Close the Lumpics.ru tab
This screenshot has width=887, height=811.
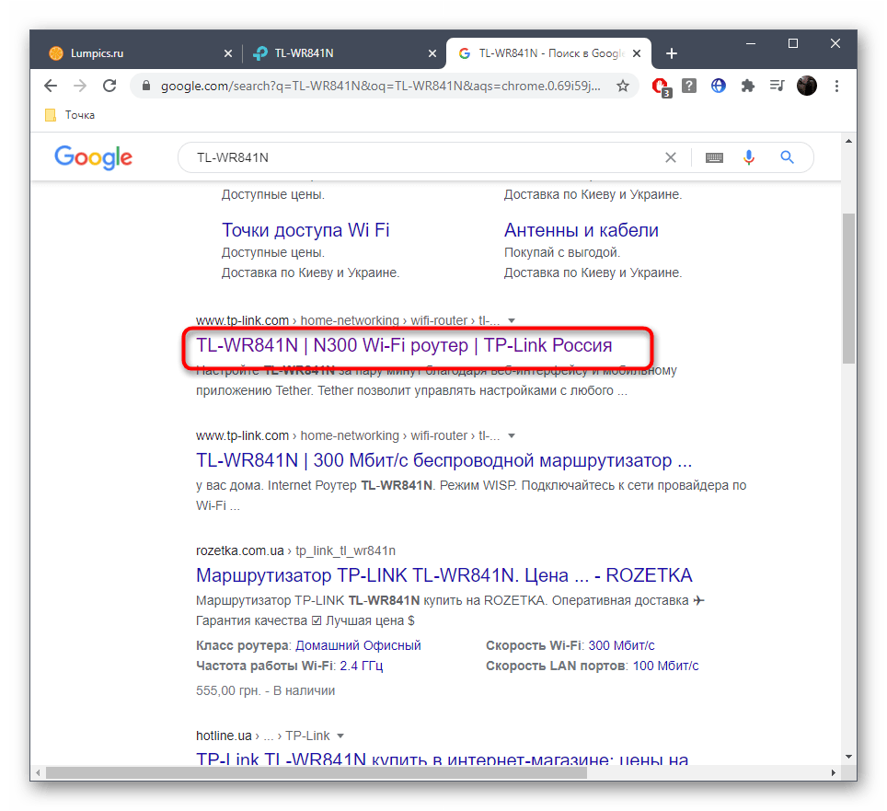(228, 53)
